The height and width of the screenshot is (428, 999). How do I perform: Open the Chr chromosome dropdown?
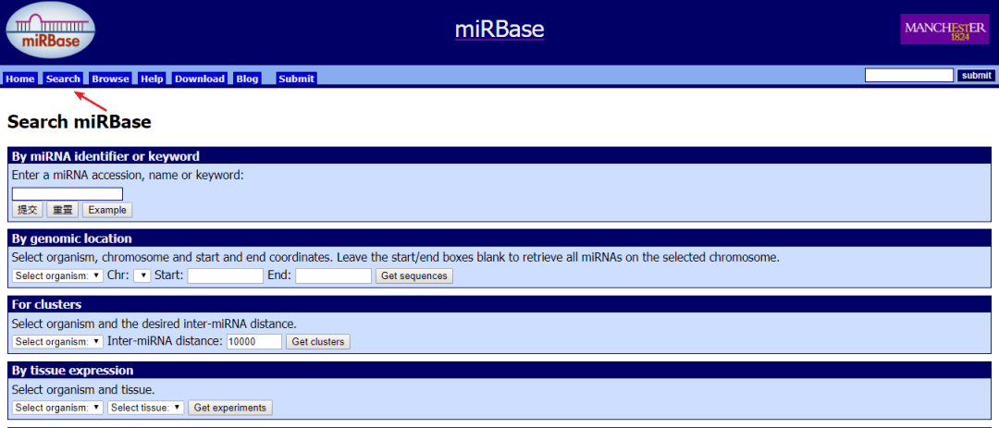tap(142, 275)
